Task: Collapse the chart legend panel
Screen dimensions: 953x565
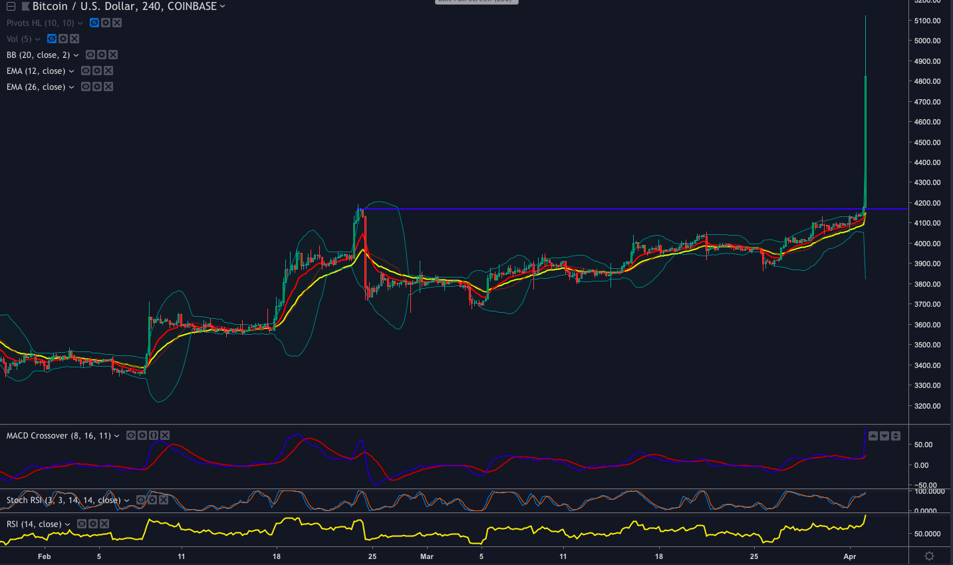Action: coord(11,6)
